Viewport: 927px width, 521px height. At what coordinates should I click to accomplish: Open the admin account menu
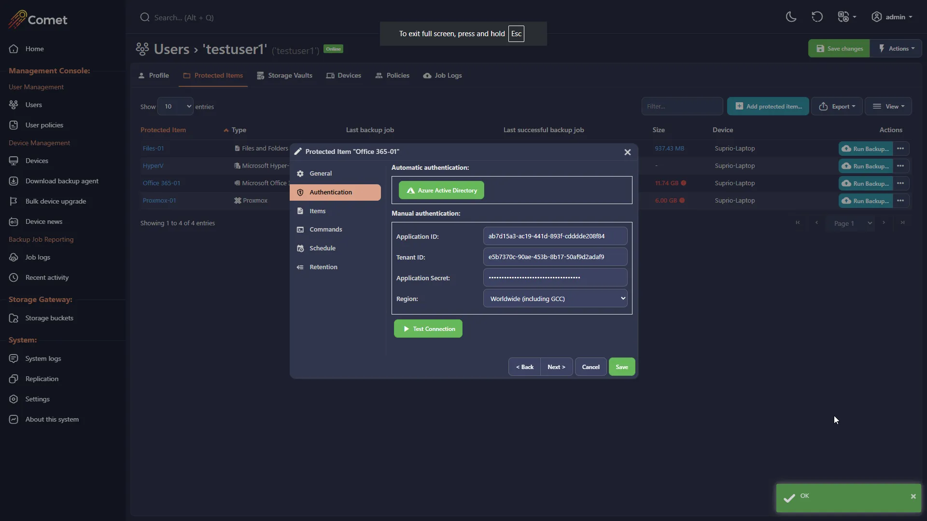892,17
